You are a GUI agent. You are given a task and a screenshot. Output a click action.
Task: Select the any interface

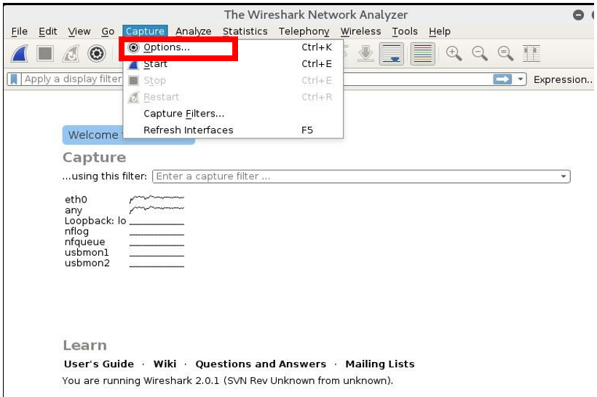click(73, 211)
